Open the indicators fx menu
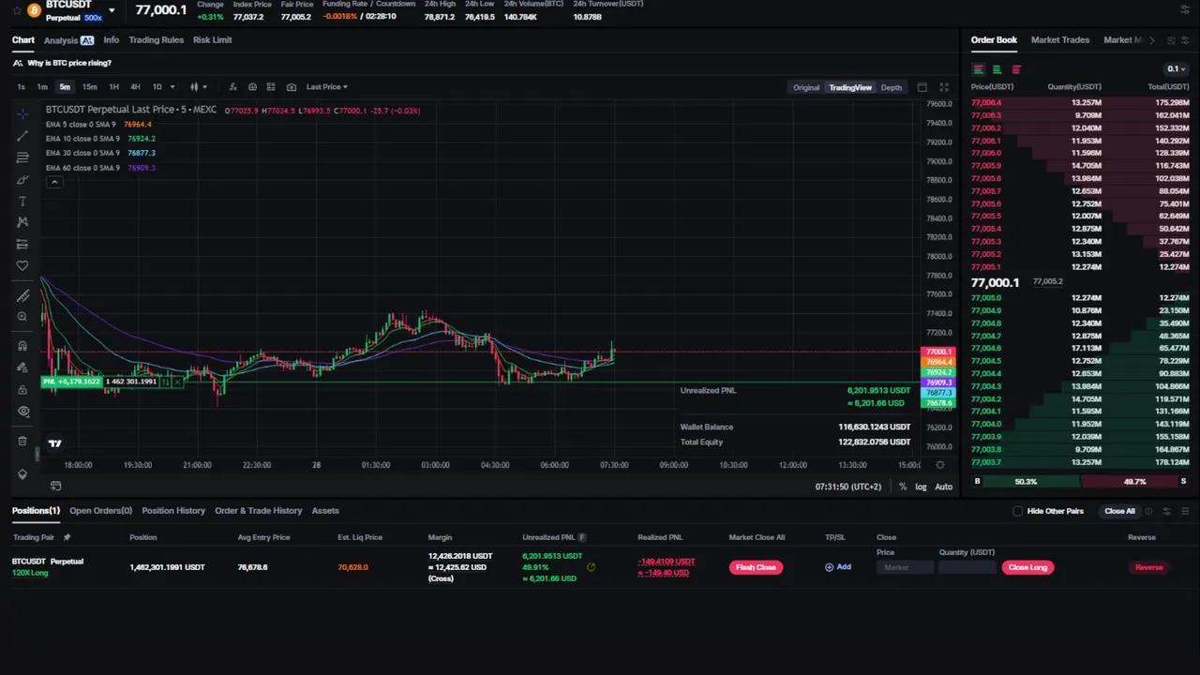The height and width of the screenshot is (675, 1200). tap(232, 87)
